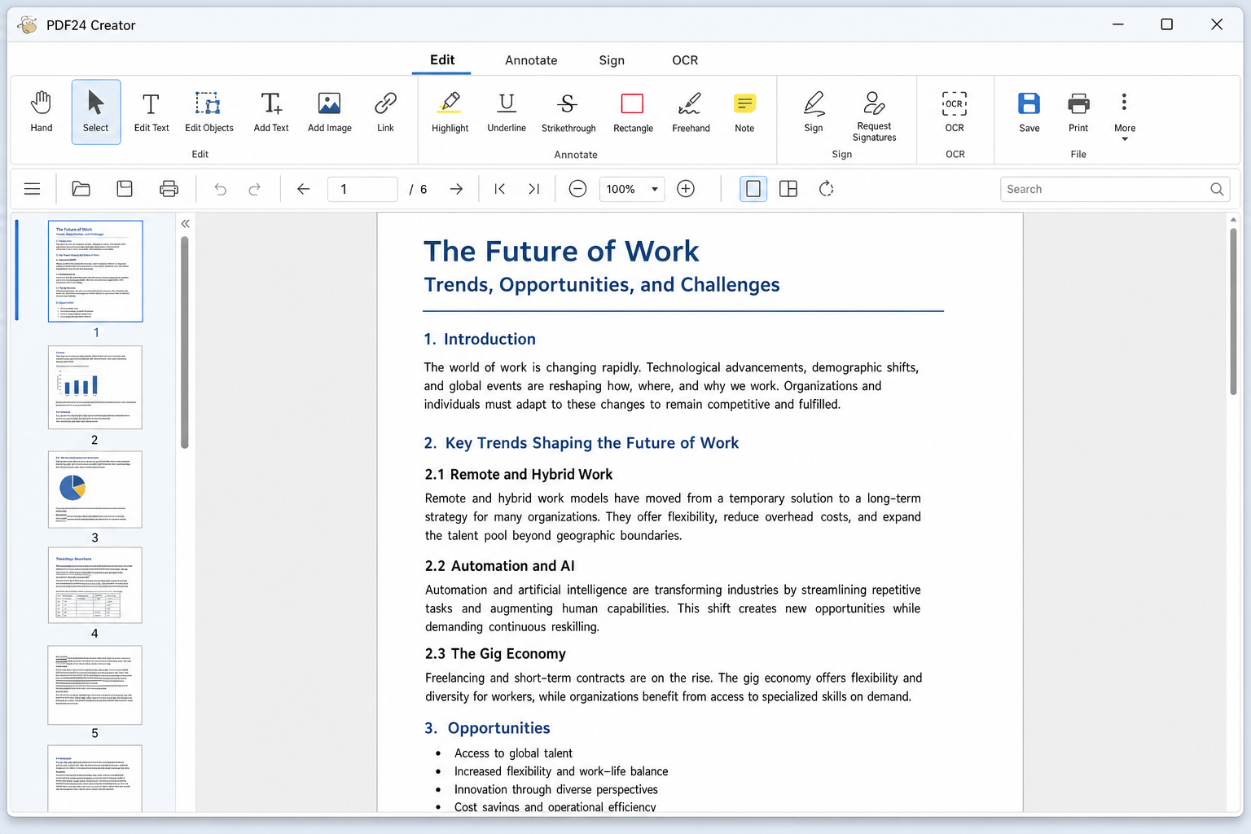Viewport: 1251px width, 834px height.
Task: Open the hamburger menu in the toolbar
Action: 33,189
